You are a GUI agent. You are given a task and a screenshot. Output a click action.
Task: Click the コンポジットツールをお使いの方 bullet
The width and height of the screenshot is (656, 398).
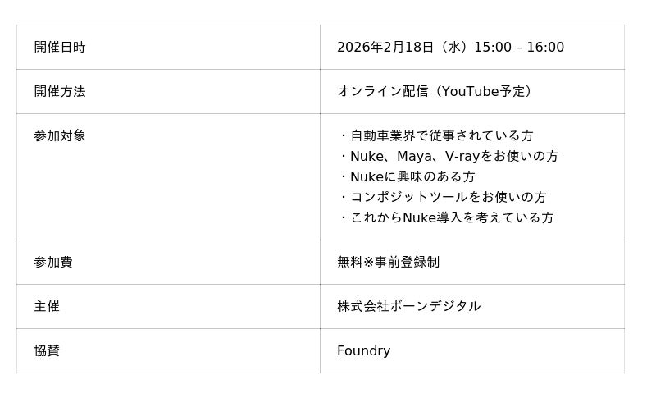pyautogui.click(x=448, y=198)
